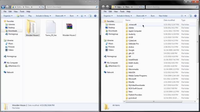Open View menu in Roaming window

[x=116, y=12]
